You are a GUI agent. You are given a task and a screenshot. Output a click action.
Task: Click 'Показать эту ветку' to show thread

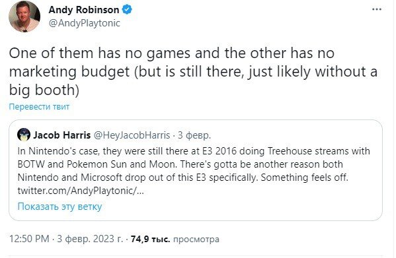[x=60, y=207]
